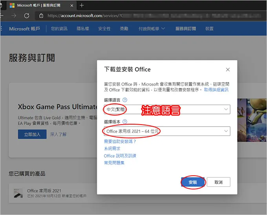Close the 下載並安裝 Office dialog with X
The height and width of the screenshot is (215, 267).
(x=228, y=70)
